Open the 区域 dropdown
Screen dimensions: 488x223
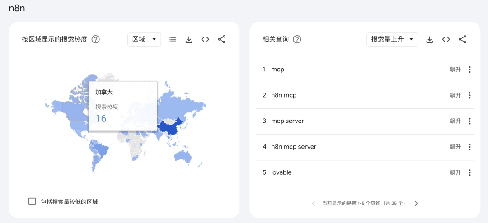pyautogui.click(x=144, y=40)
